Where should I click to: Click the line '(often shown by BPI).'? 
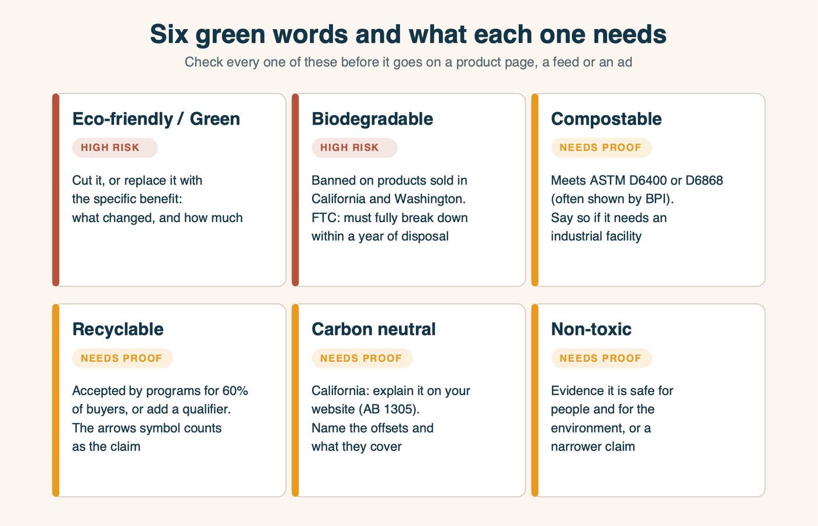tap(612, 199)
